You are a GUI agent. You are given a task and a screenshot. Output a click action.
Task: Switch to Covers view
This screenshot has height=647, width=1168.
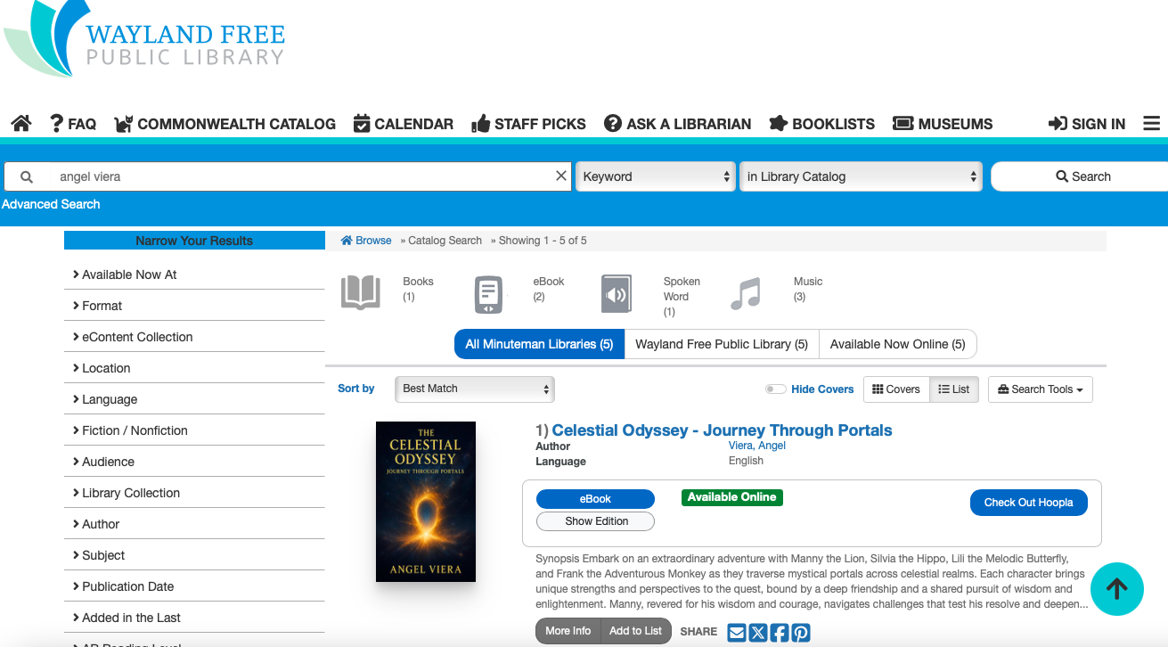pos(896,389)
